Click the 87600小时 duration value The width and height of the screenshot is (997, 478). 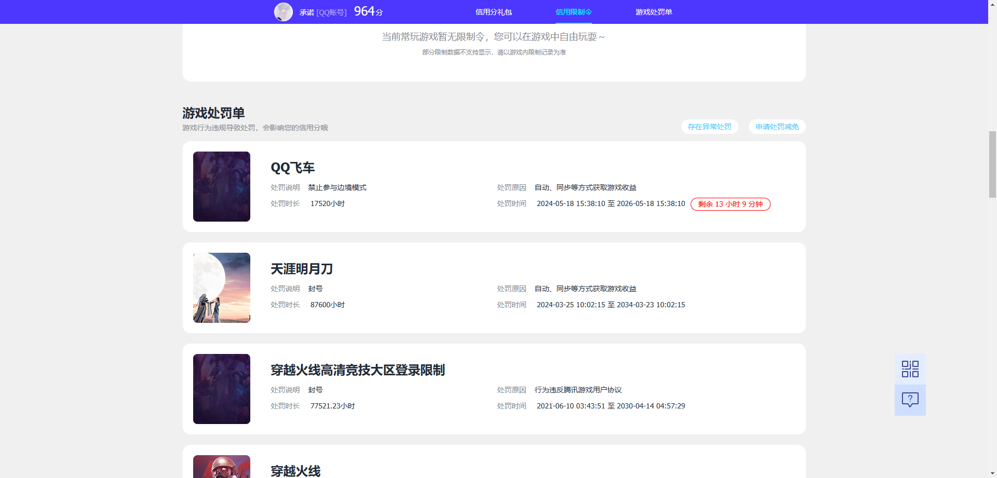click(328, 305)
